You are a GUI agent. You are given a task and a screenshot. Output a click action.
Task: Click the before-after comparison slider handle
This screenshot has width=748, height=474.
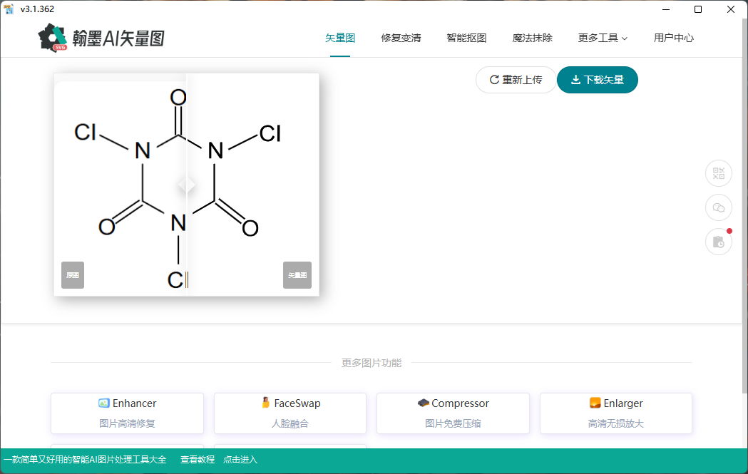186,184
